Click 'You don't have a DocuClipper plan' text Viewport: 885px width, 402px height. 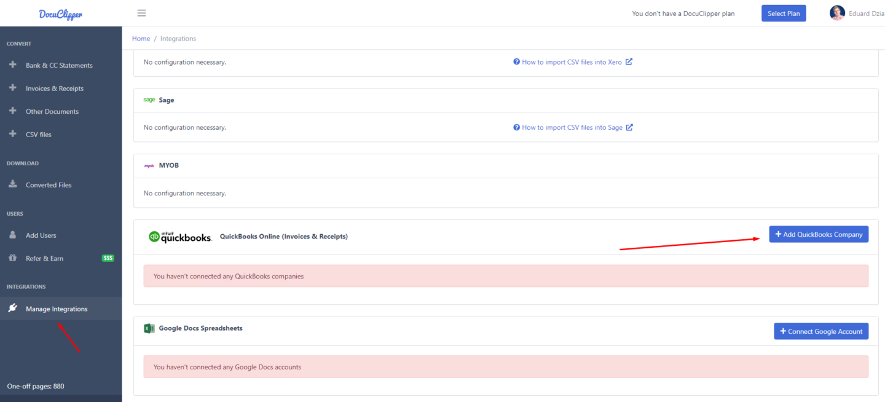pos(683,14)
